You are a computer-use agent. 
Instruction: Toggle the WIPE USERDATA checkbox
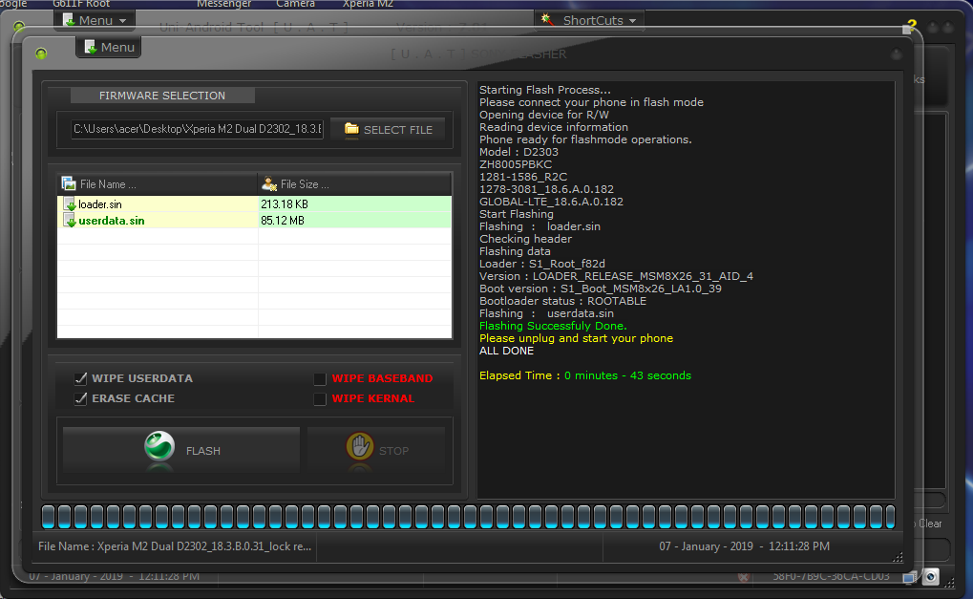[x=80, y=378]
